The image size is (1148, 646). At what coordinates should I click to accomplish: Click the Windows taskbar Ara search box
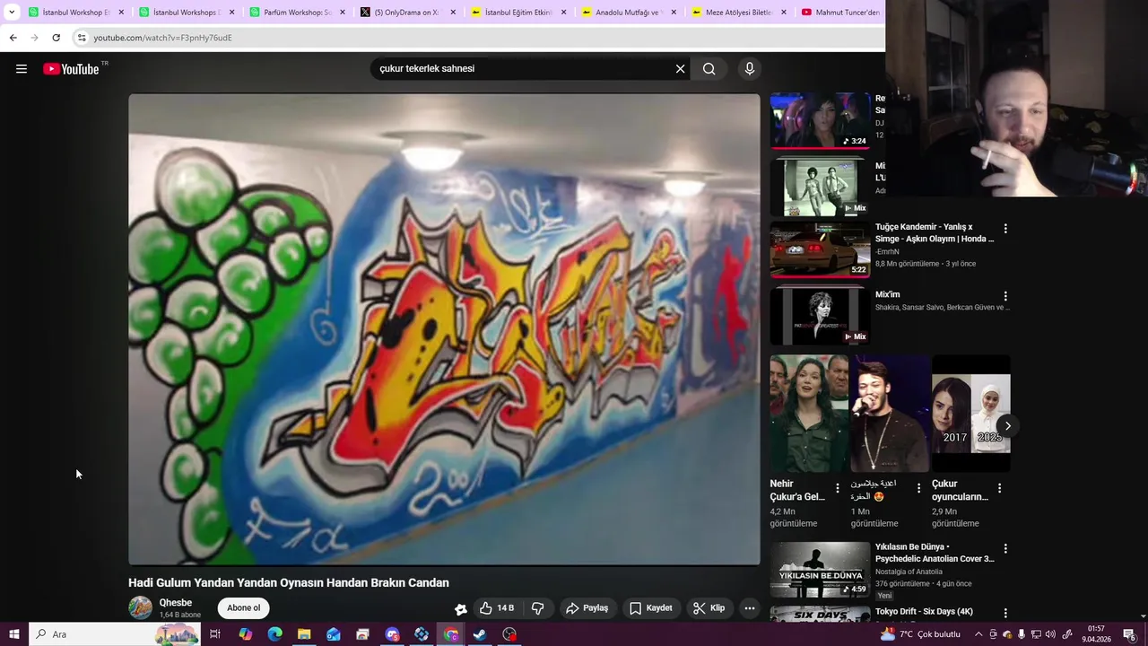click(115, 634)
